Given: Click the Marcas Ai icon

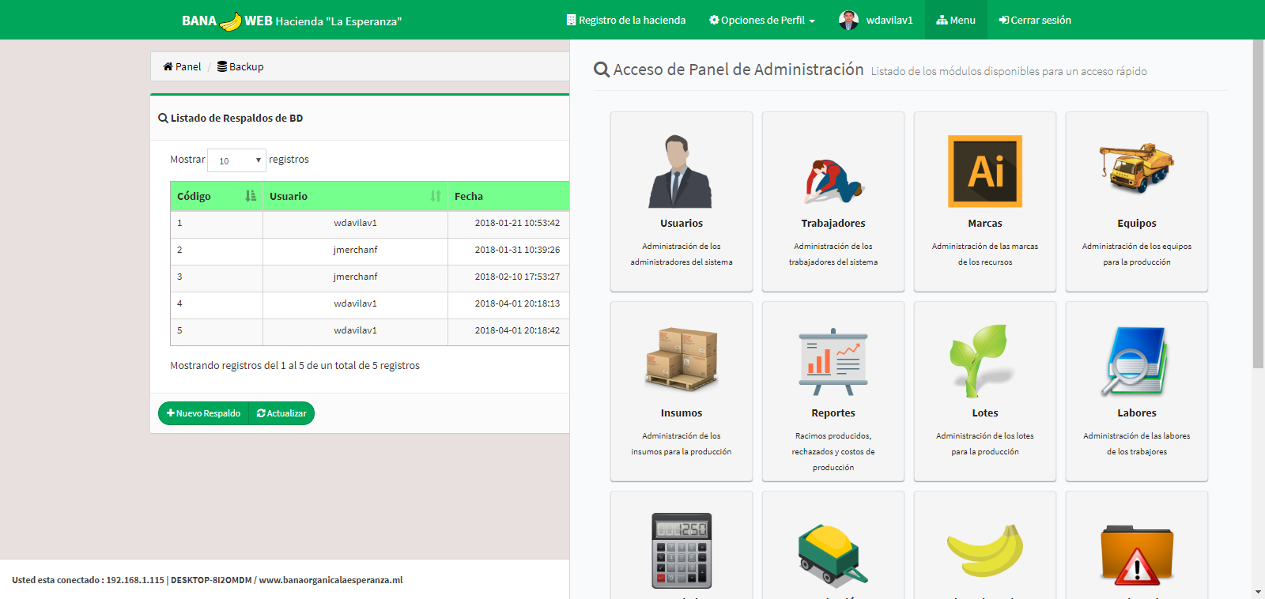Looking at the screenshot, I should [x=984, y=171].
